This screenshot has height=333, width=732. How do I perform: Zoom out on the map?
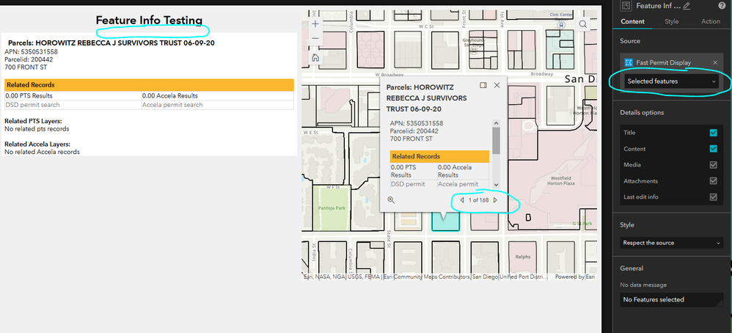point(315,38)
